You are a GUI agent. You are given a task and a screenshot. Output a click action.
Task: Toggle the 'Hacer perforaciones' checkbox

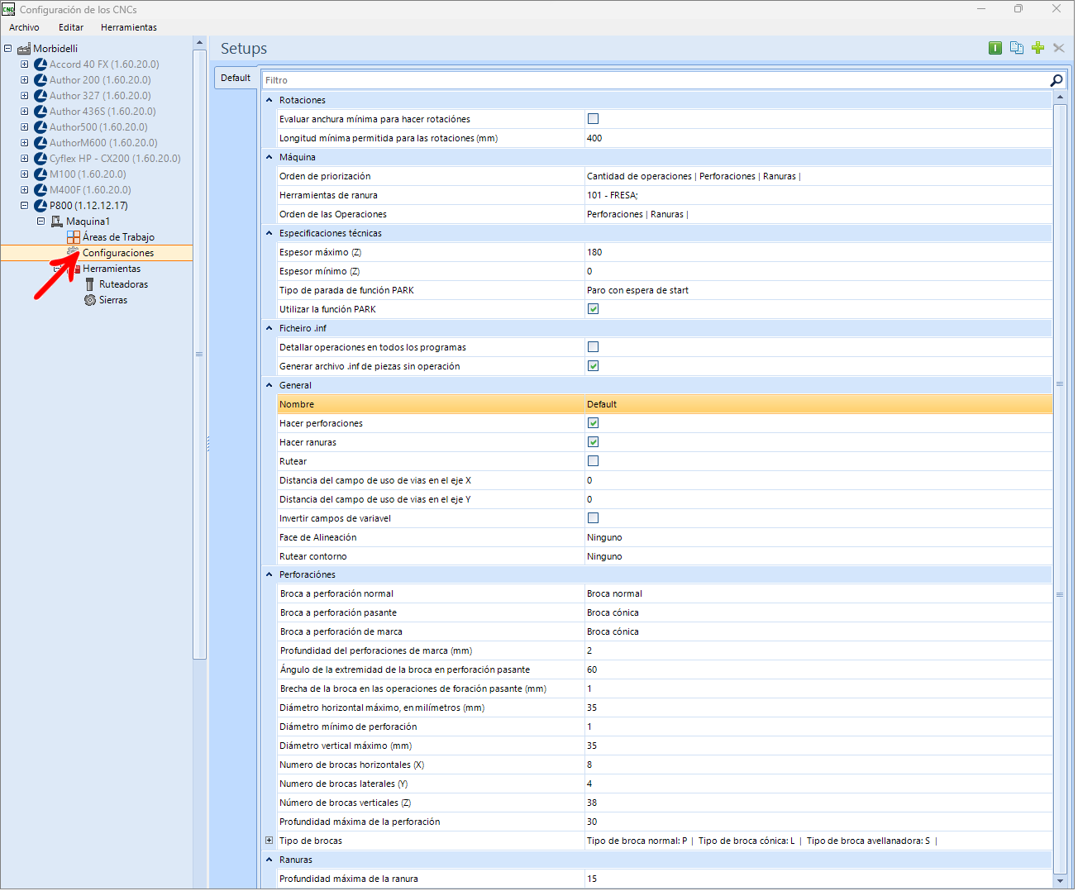[x=593, y=423]
